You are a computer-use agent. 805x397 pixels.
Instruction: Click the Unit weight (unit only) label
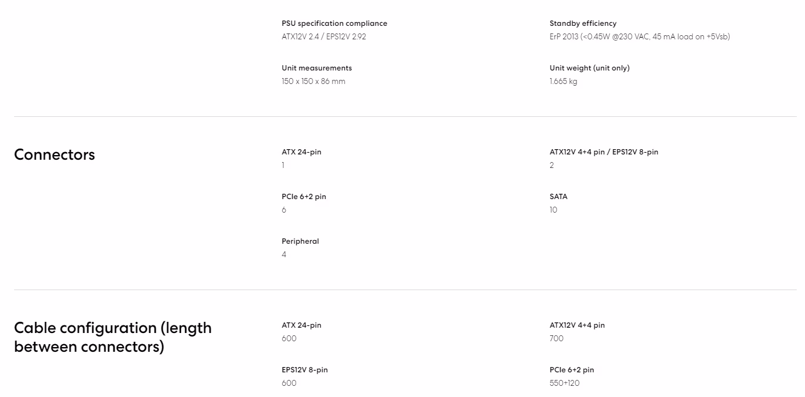pos(589,68)
